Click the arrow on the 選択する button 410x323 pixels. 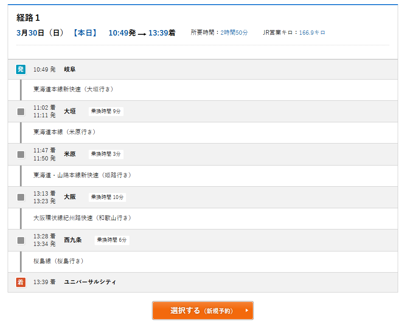click(x=247, y=310)
